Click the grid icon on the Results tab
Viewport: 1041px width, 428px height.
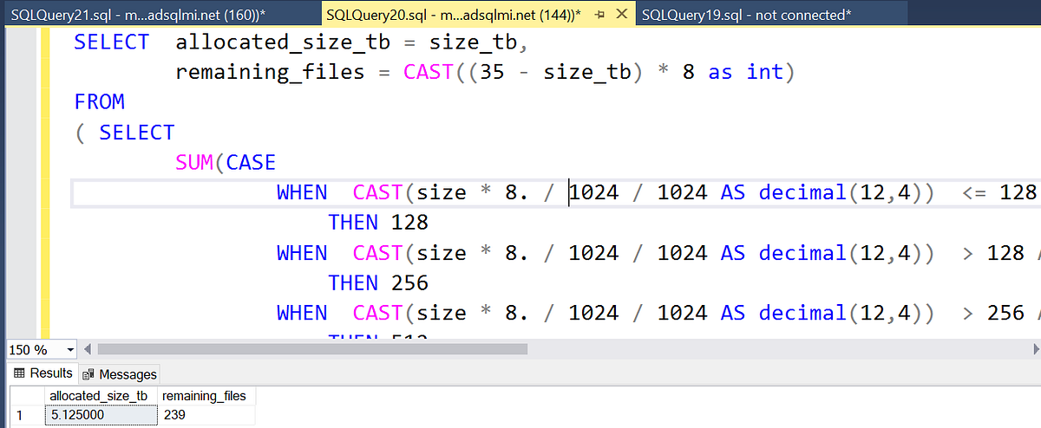(20, 373)
